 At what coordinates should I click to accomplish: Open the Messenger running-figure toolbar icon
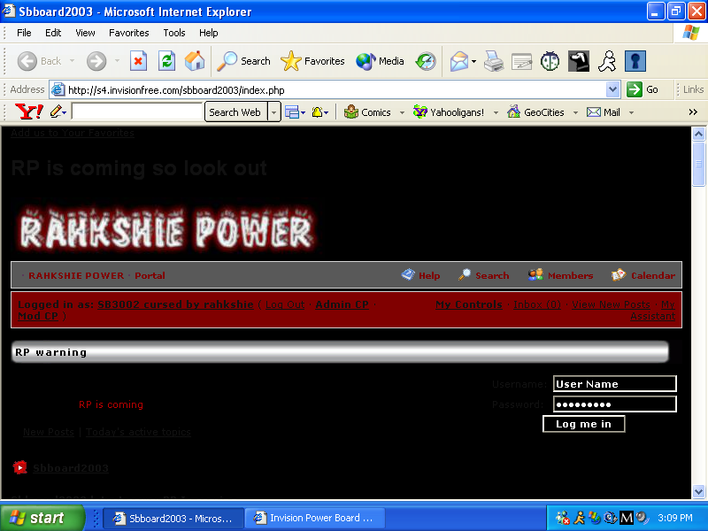coord(607,61)
